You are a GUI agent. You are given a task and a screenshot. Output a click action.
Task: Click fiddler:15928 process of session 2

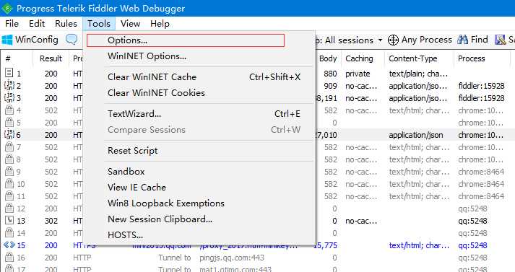coord(481,86)
